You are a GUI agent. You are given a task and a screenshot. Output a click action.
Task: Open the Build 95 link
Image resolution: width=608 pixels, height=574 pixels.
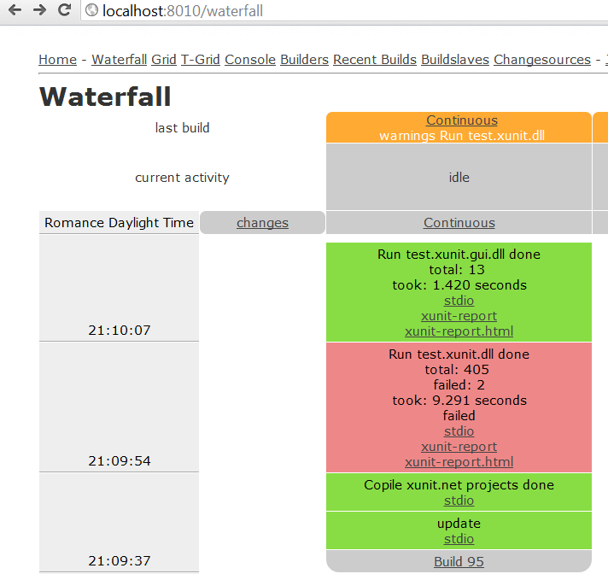[459, 561]
